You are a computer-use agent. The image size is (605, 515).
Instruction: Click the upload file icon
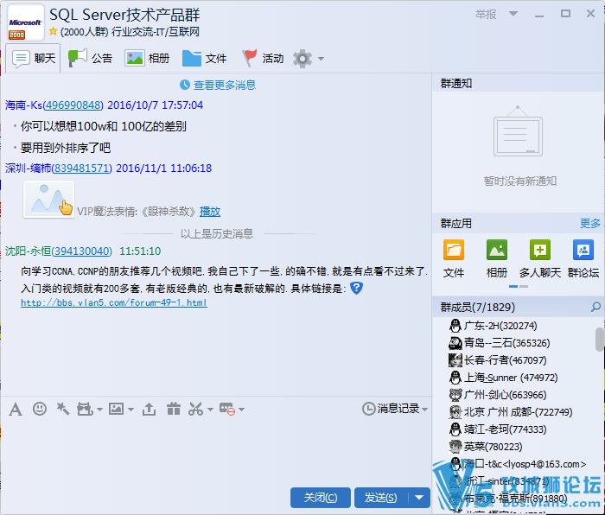click(149, 409)
